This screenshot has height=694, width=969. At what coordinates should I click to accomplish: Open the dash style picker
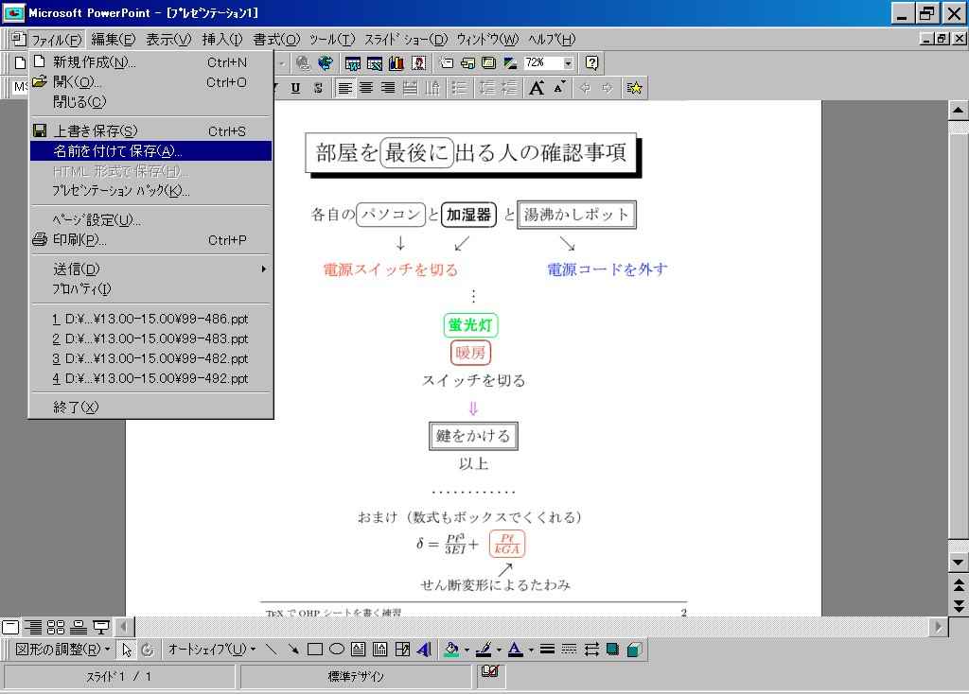[x=569, y=650]
